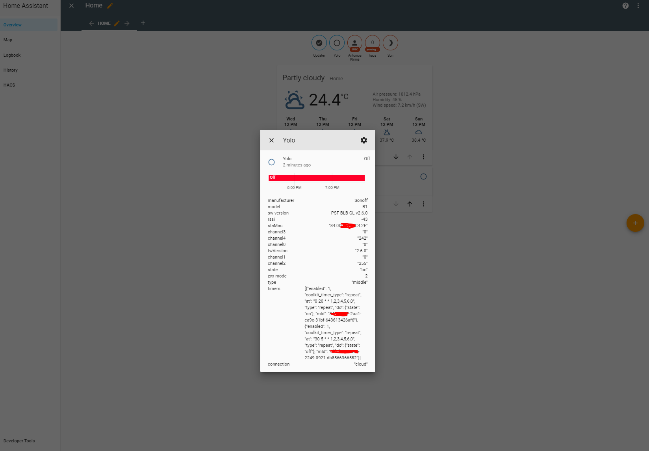The height and width of the screenshot is (451, 649).
Task: Click the red Off history bar
Action: tap(317, 178)
